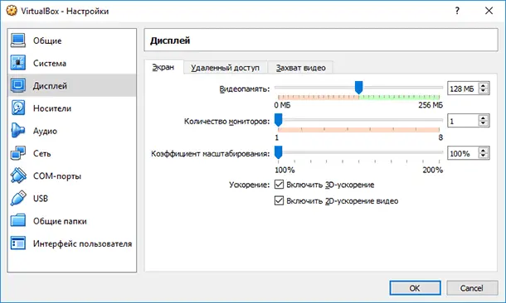Go to Интерфейс пользователя section label
The width and height of the screenshot is (506, 303).
pos(83,243)
